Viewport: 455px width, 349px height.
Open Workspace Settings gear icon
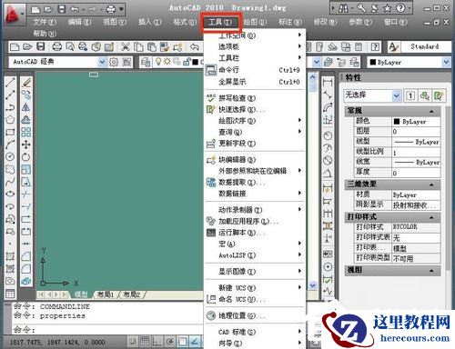coord(114,62)
